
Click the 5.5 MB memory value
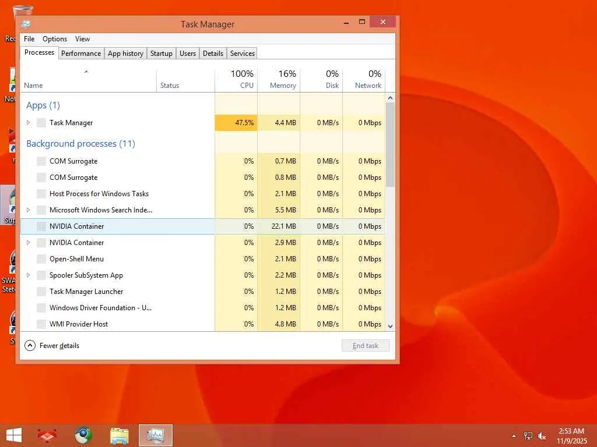285,210
